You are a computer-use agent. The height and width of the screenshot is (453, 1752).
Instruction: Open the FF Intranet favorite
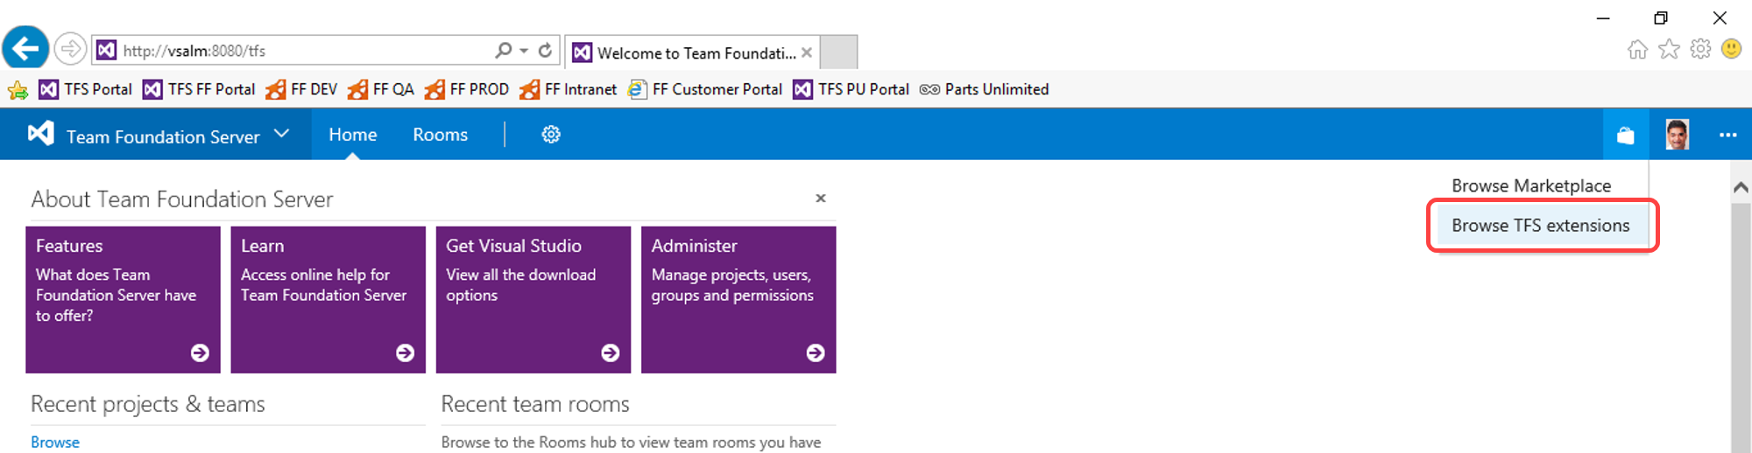[x=569, y=89]
